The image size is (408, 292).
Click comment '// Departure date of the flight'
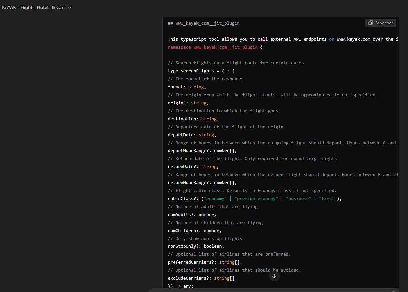coord(226,127)
